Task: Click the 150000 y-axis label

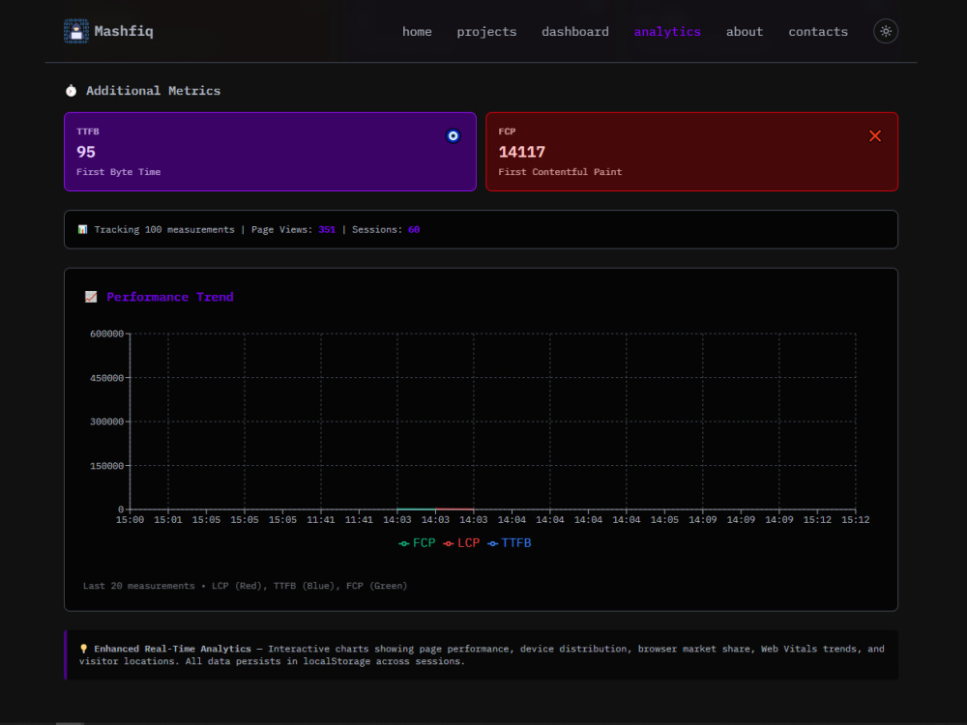Action: [106, 466]
